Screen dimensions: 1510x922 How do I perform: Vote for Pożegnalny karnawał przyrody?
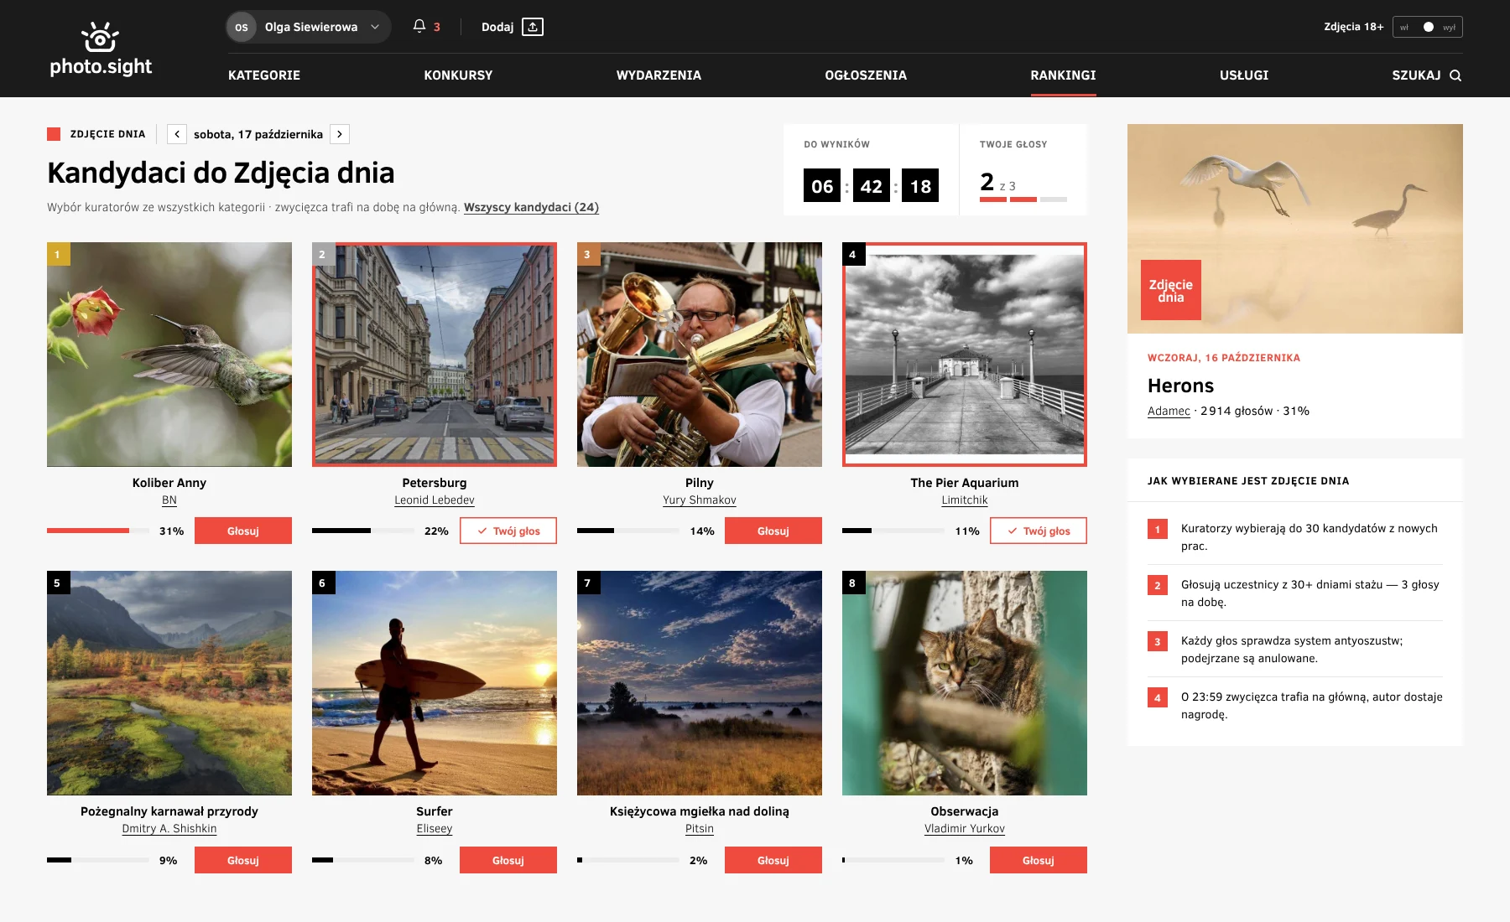tap(243, 860)
